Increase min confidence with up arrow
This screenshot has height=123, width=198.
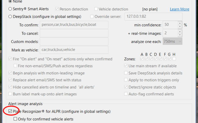[x=180, y=23]
